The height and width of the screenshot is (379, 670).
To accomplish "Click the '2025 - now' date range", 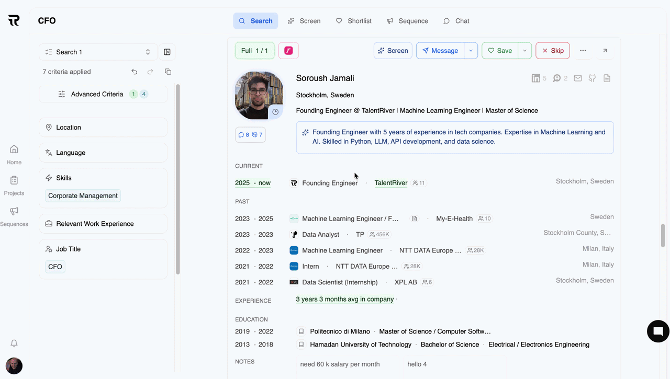I will tap(253, 183).
